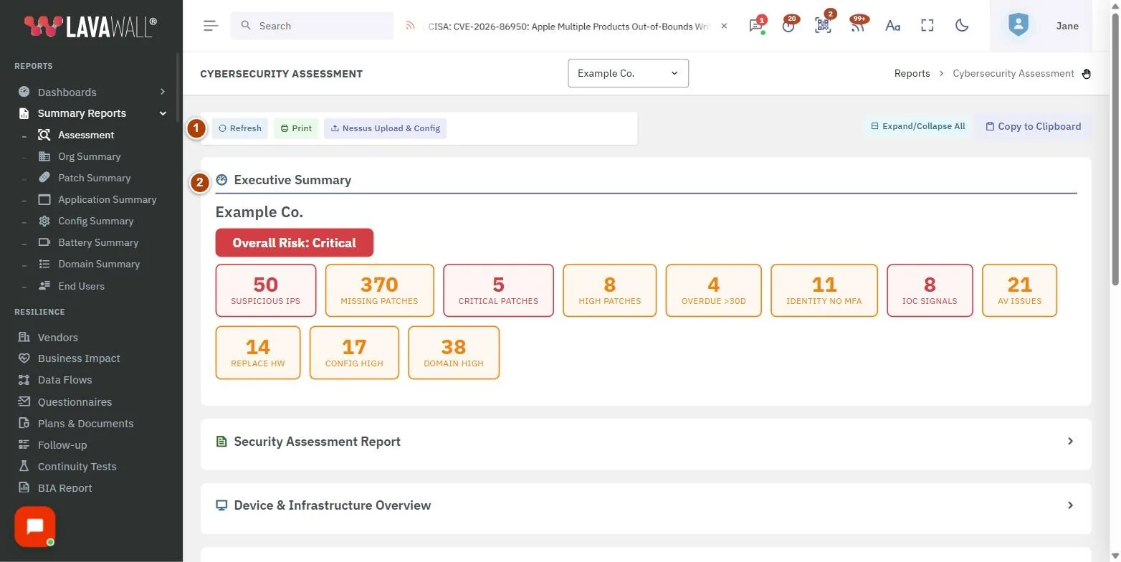Open Application Summary report
Viewport: 1121px width, 562px height.
coord(107,199)
